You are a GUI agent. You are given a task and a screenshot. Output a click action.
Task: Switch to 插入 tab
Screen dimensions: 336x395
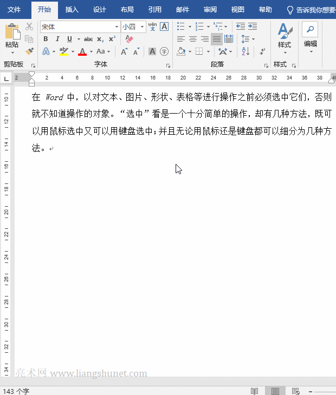(72, 10)
